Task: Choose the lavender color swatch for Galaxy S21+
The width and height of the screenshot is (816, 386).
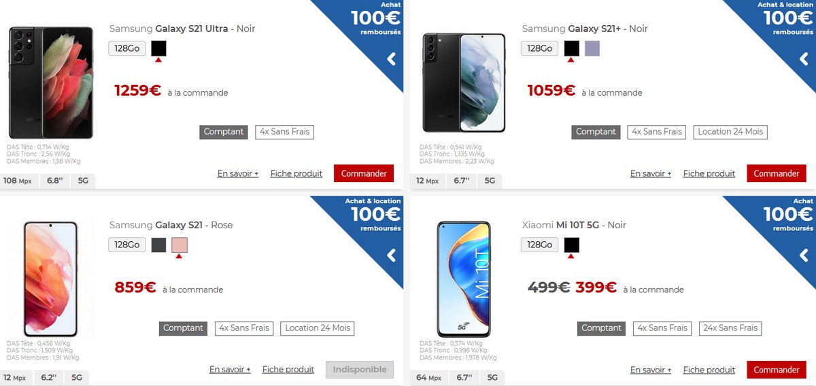Action: coord(592,48)
